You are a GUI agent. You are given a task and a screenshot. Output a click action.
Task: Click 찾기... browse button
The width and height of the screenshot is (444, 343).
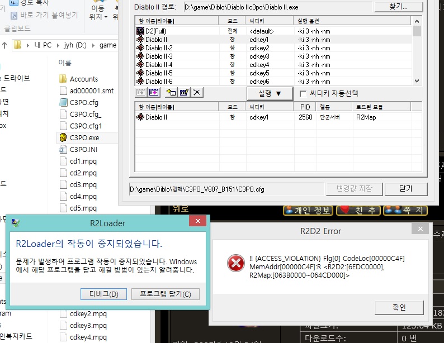pos(398,7)
